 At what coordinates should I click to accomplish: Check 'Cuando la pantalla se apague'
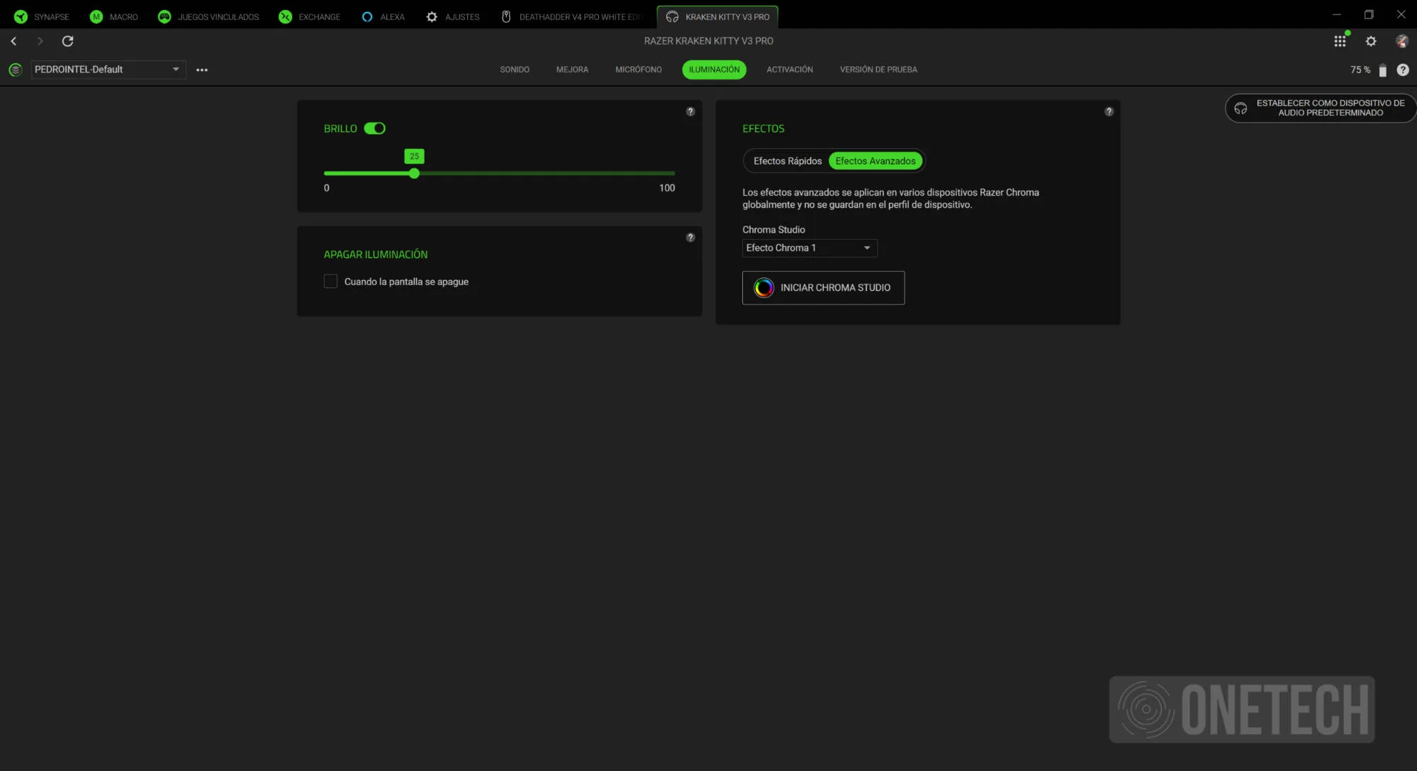tap(330, 282)
